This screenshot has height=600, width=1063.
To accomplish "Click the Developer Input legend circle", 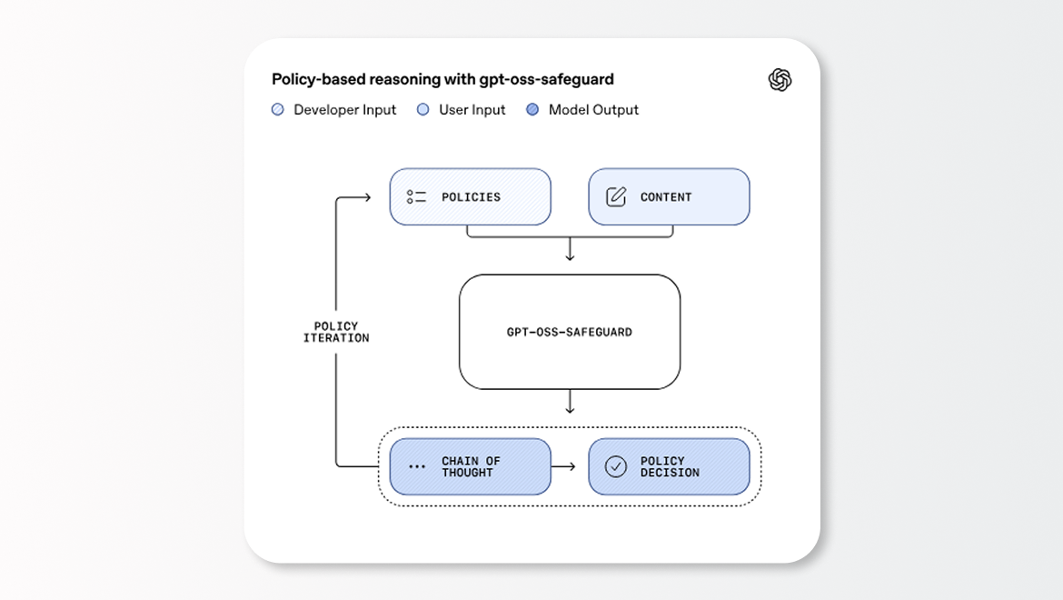I will 278,110.
